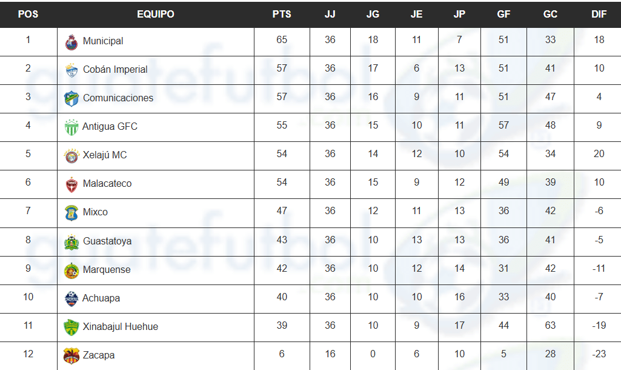Select the Mixco team badge
The image size is (621, 370).
point(71,213)
